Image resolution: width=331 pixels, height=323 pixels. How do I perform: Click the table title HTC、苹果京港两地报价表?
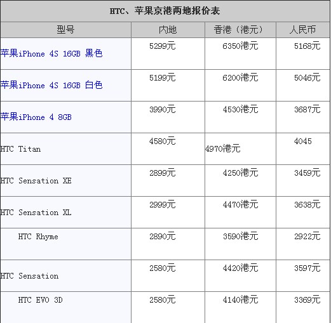[165, 11]
